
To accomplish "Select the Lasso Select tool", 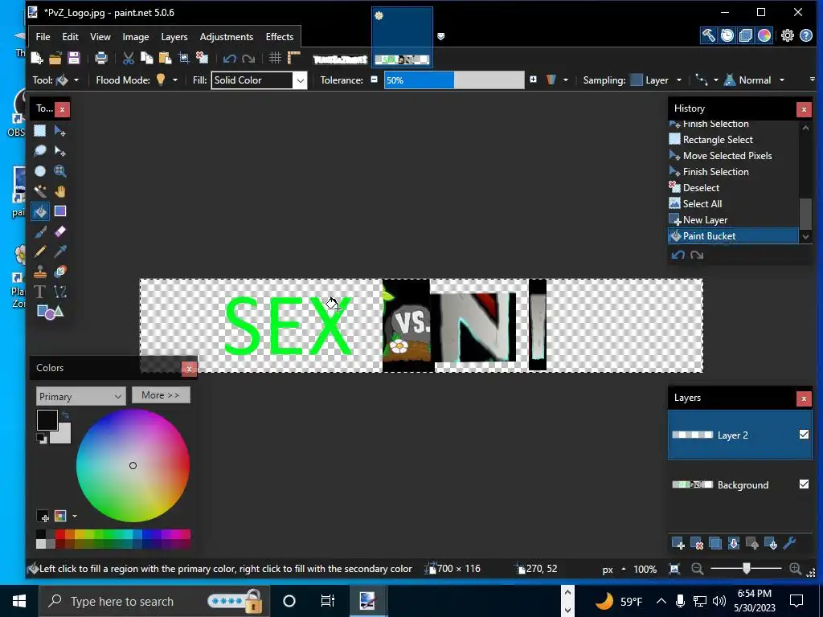I will pos(40,151).
